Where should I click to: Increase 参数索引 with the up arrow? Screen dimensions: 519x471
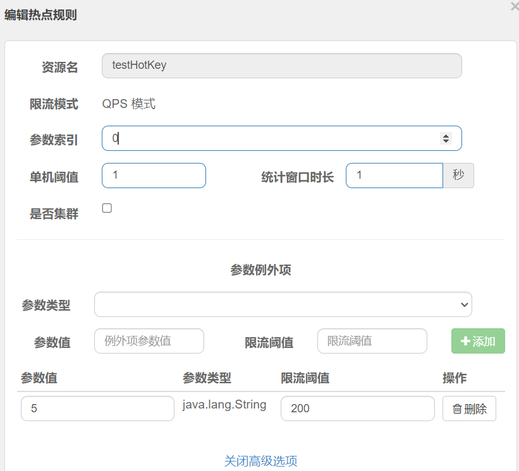[446, 136]
